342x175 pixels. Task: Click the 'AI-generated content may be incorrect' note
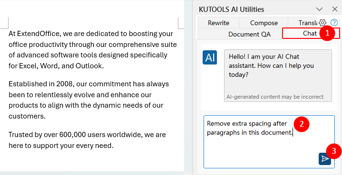[275, 97]
